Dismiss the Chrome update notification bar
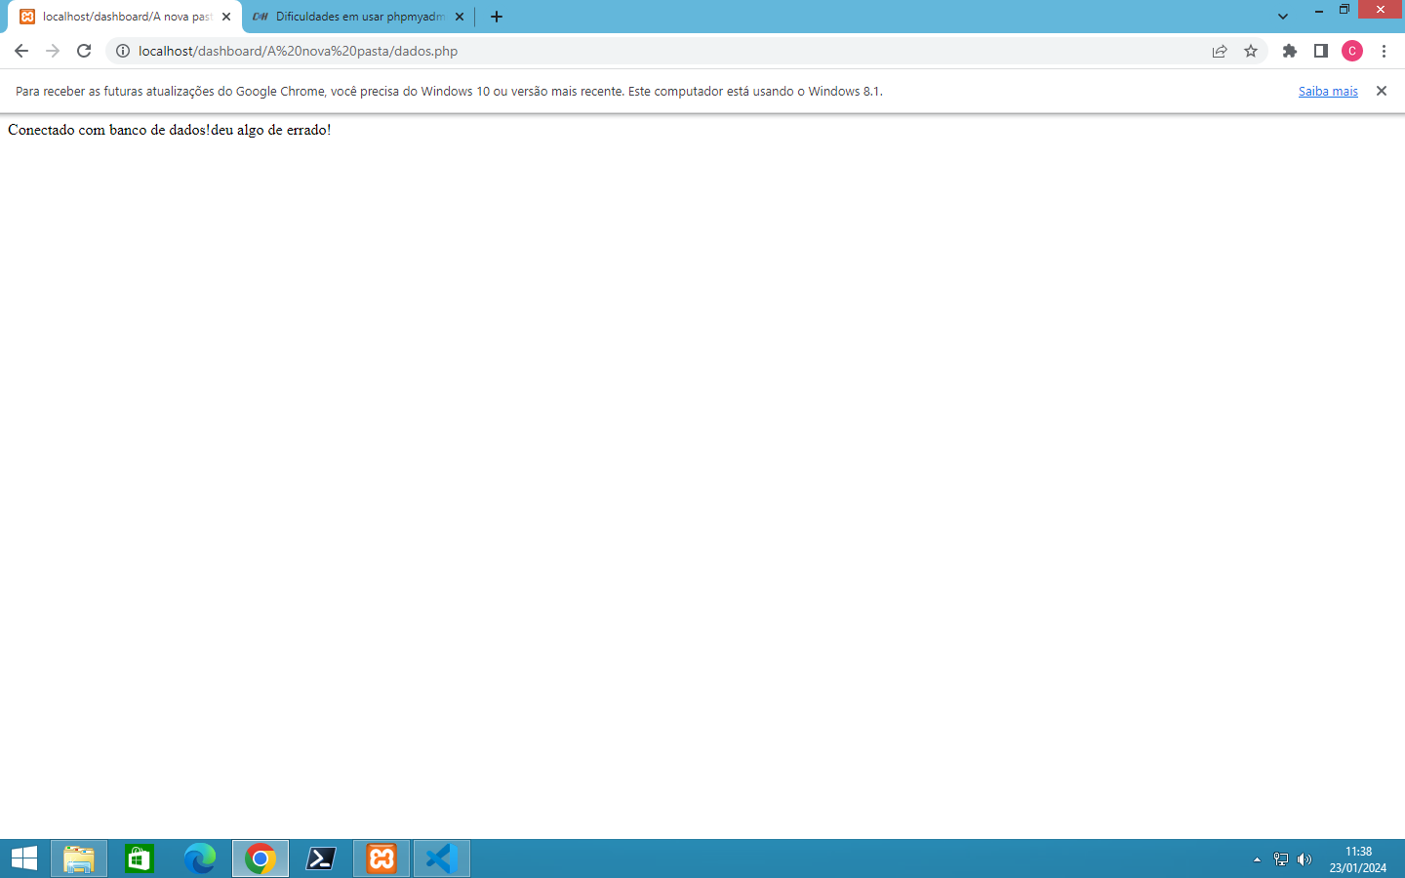Viewport: 1405px width, 878px height. tap(1382, 91)
